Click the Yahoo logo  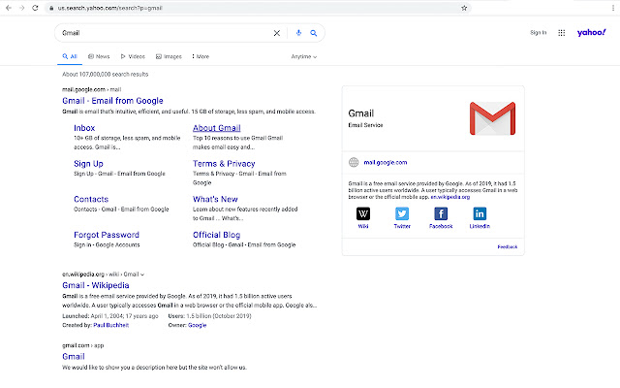590,33
